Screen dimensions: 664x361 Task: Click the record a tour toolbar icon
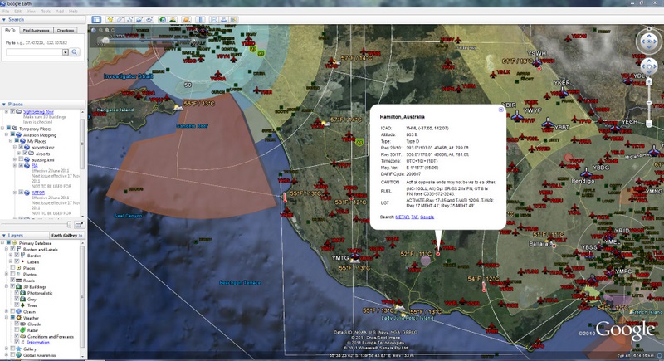149,19
